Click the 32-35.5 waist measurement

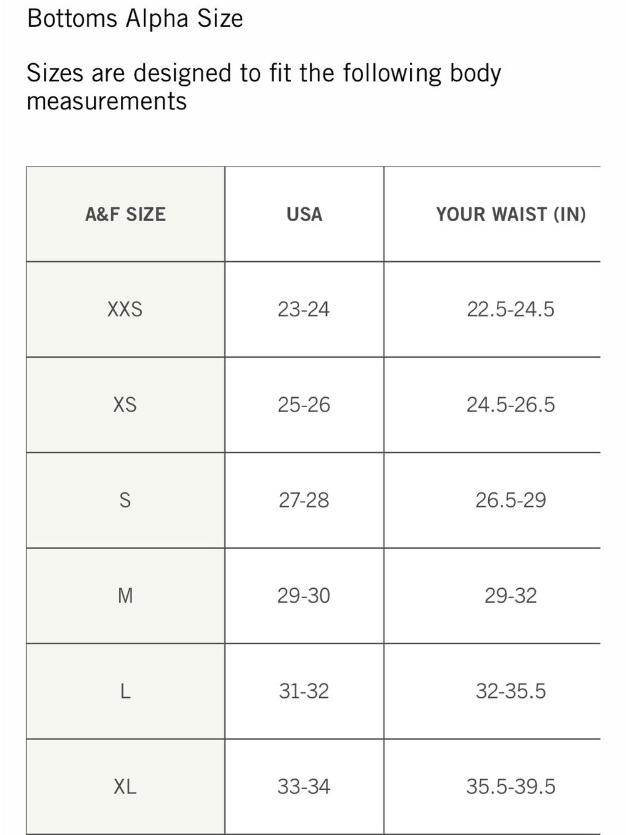click(511, 691)
